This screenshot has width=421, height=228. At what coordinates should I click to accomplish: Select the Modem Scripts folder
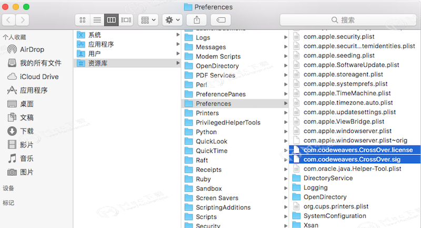pyautogui.click(x=236, y=57)
